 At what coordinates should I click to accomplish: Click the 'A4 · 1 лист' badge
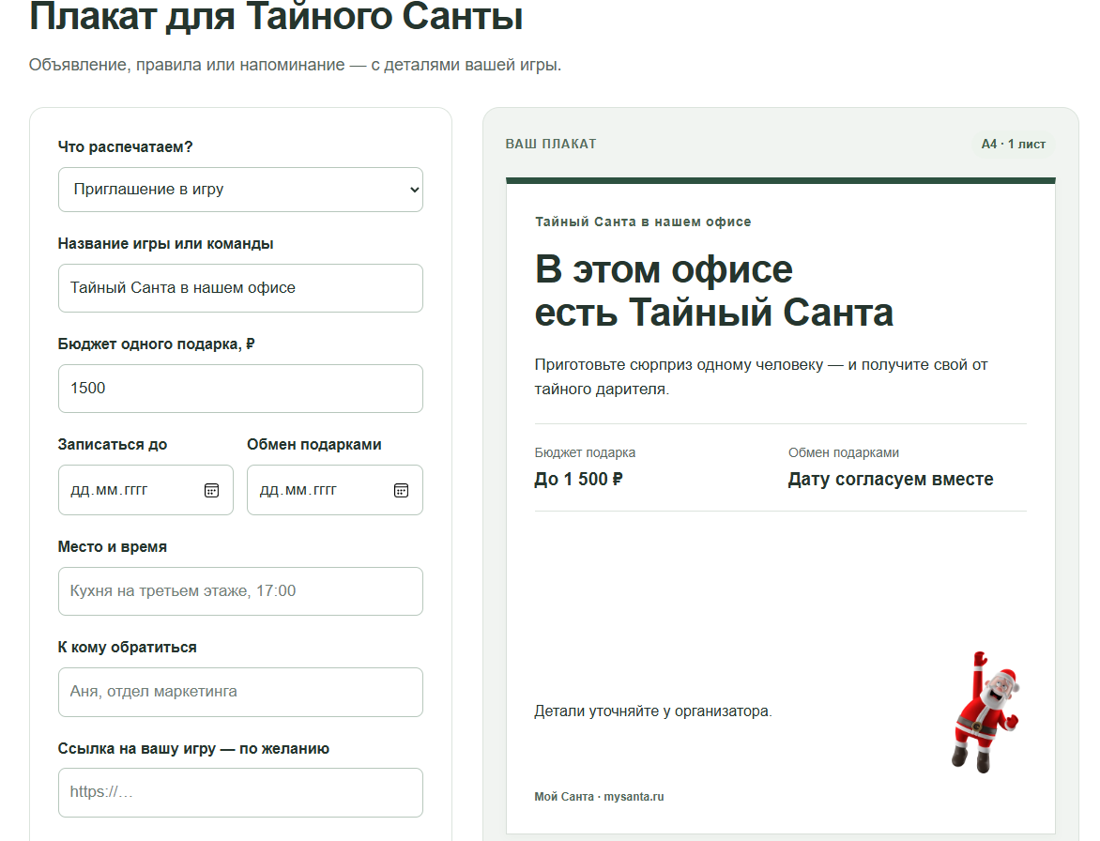point(1013,144)
